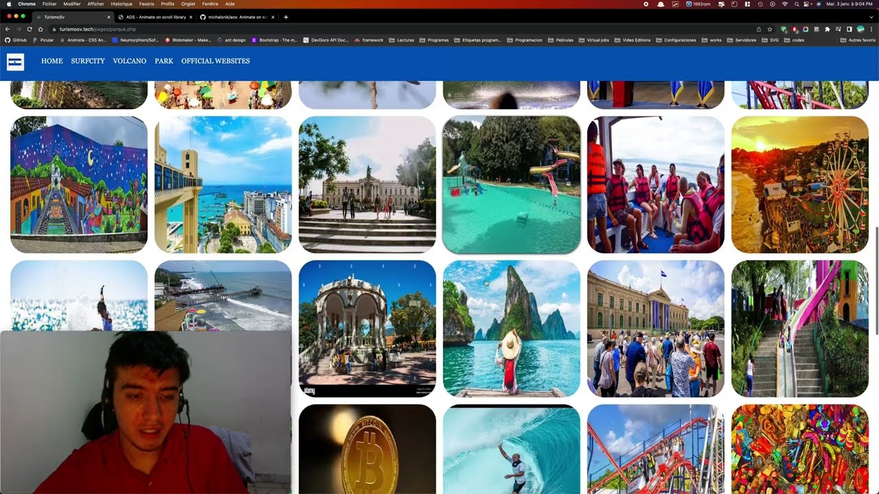Click the Ferris wheel sunset photo
Screen dimensions: 879x494
pos(800,185)
